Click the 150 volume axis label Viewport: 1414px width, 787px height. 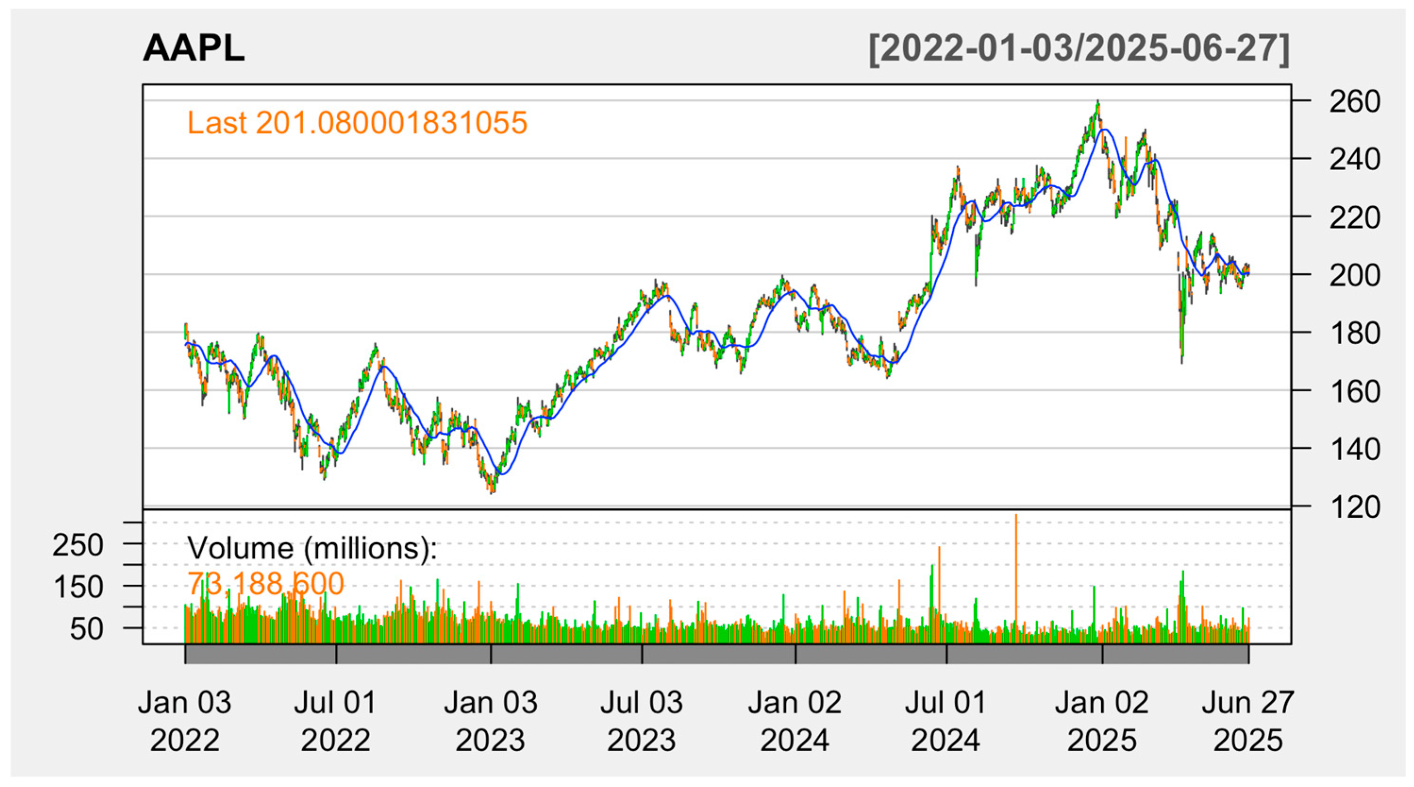(77, 587)
